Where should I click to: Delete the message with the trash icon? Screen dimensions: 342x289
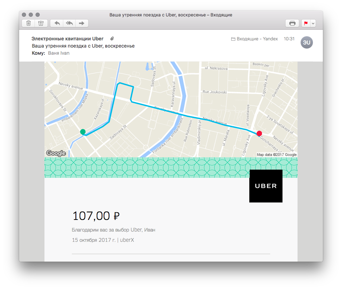pos(29,23)
